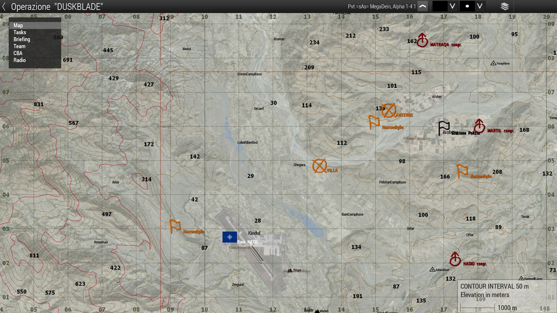Click the black flag Stazione Polizia marker
Screen dimensions: 557x313
444,128
